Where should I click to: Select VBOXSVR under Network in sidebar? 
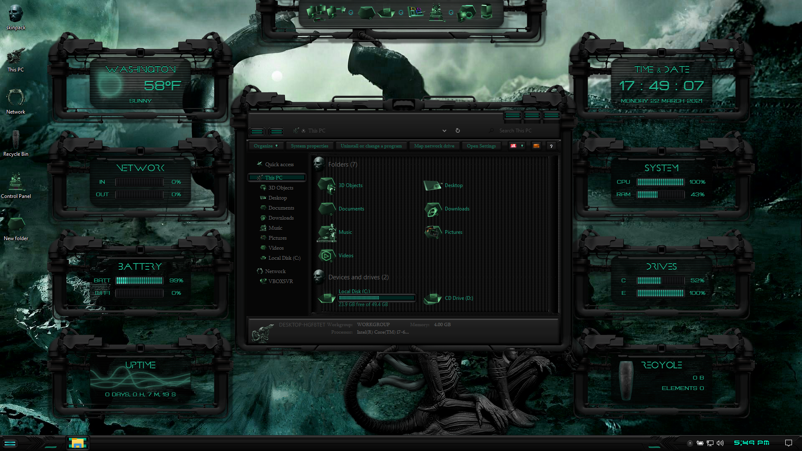(280, 281)
